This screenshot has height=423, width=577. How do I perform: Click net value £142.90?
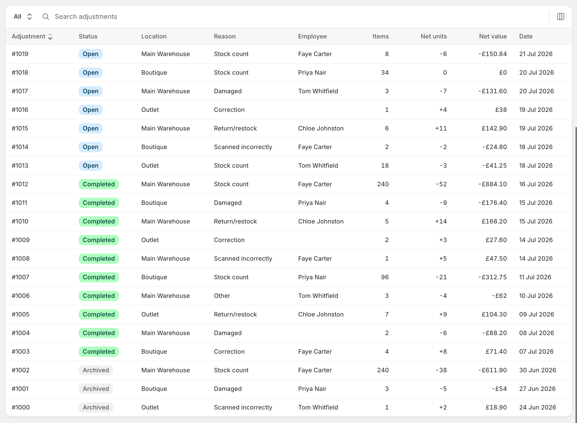coord(494,128)
